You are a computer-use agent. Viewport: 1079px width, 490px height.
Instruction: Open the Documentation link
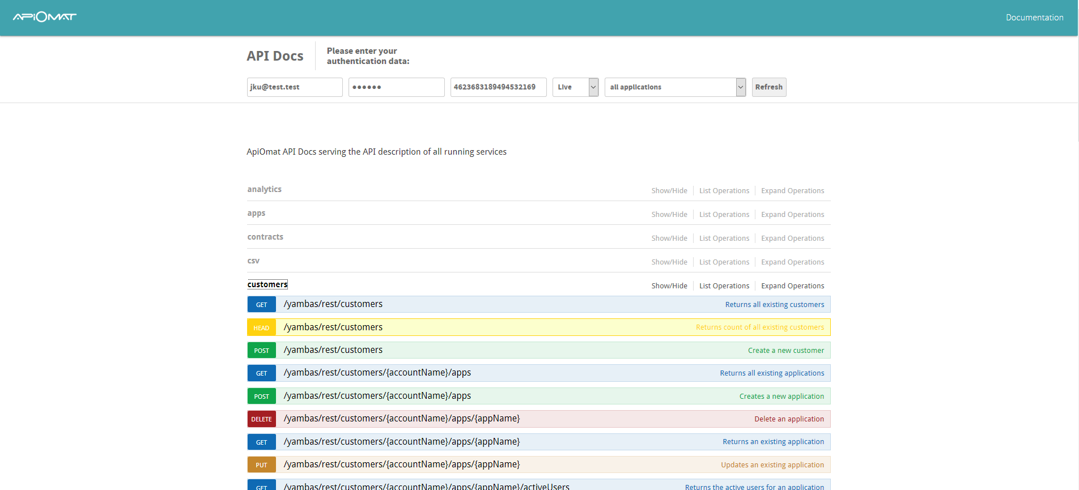(1034, 18)
